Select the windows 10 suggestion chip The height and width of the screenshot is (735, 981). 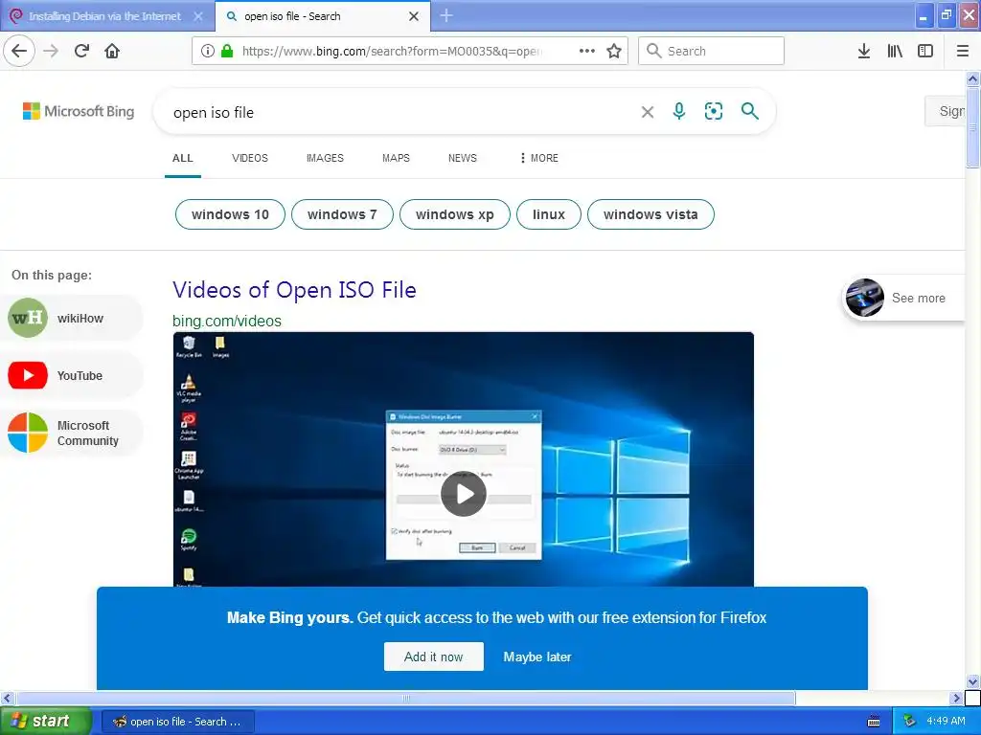click(230, 214)
